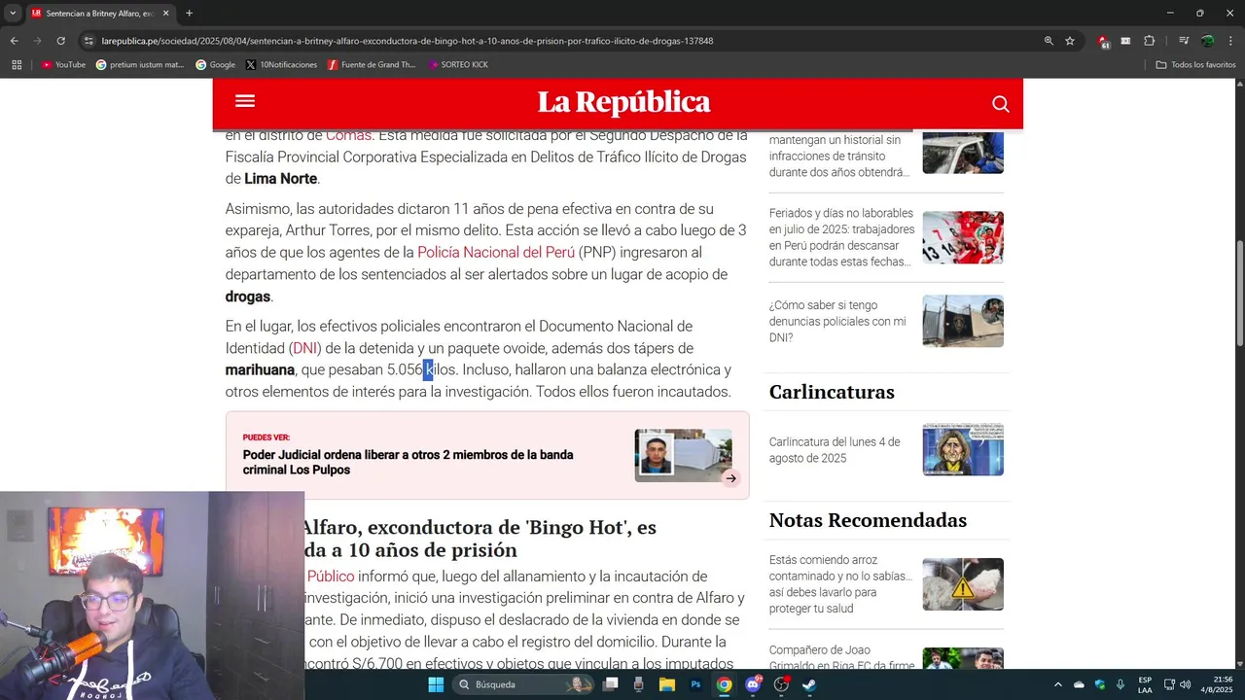The height and width of the screenshot is (700, 1245).
Task: Go back to previous page
Action: 14,41
